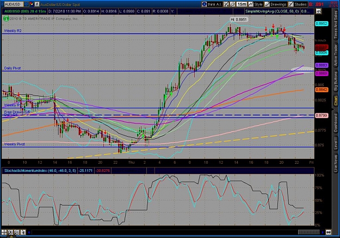Click the crosshair tool icon after think A.I.
This screenshot has width=340, height=238.
226,4
